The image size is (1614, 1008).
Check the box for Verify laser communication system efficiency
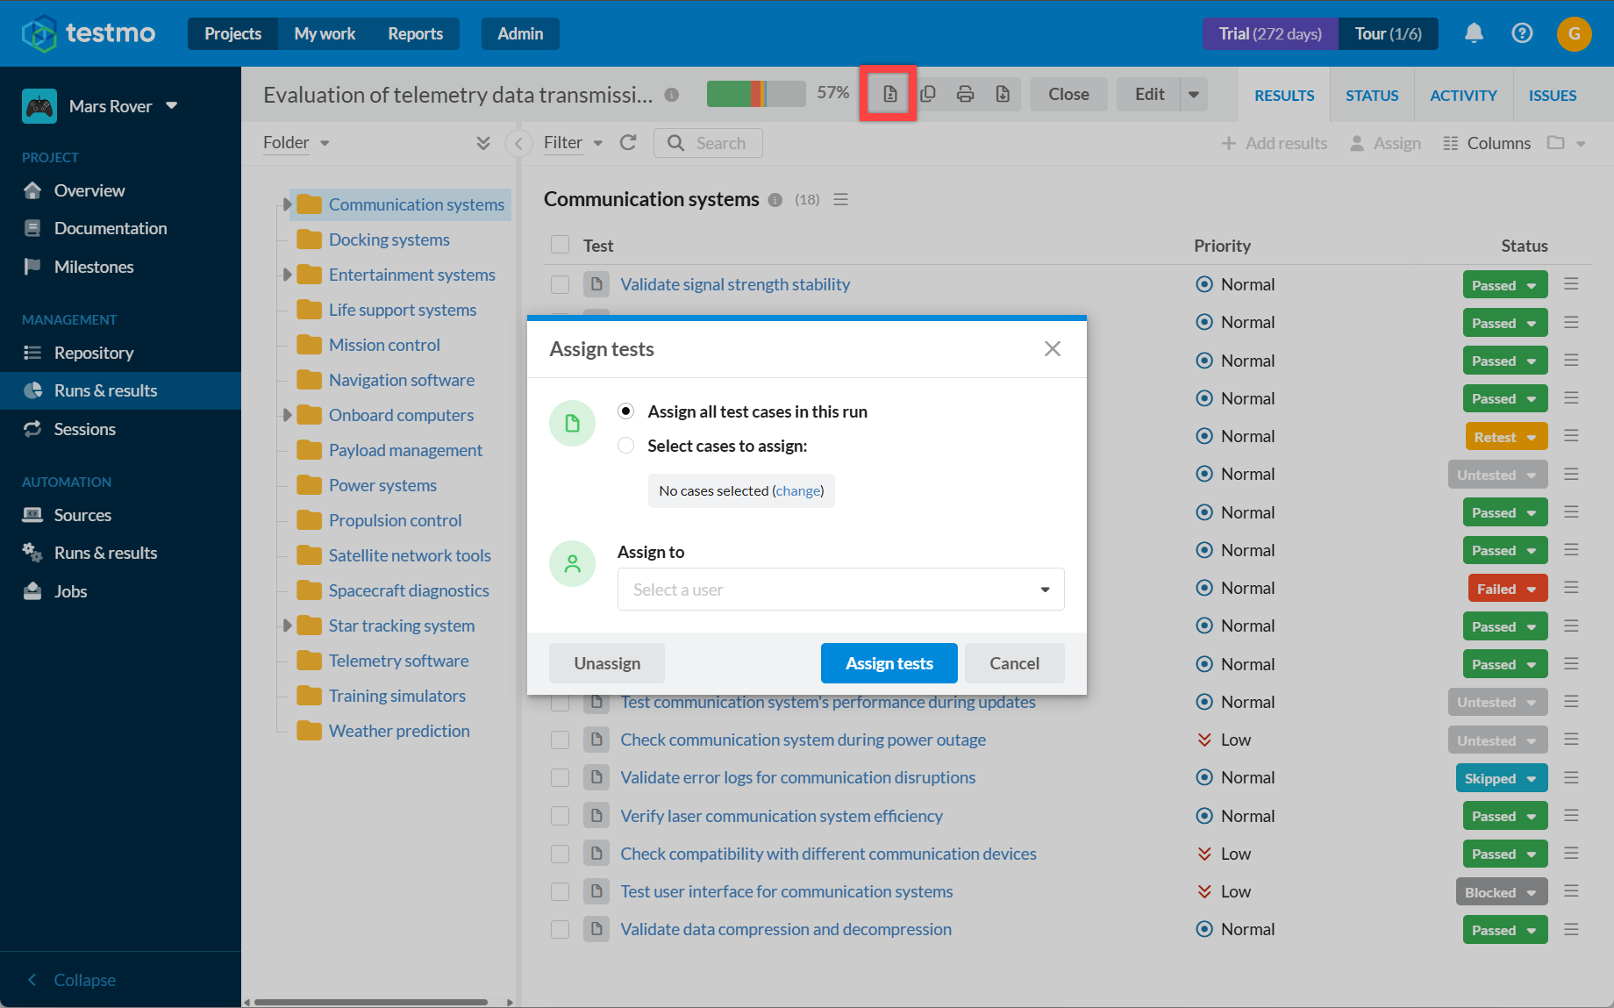point(560,816)
